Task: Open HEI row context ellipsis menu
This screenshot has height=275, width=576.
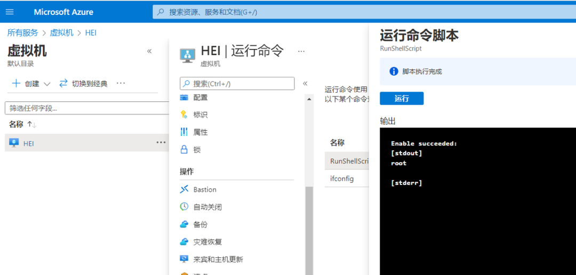Action: [x=161, y=142]
